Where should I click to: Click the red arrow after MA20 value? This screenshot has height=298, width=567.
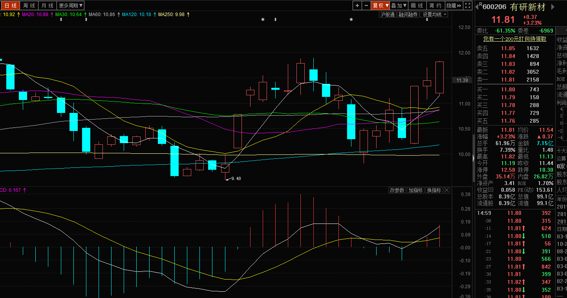52,15
